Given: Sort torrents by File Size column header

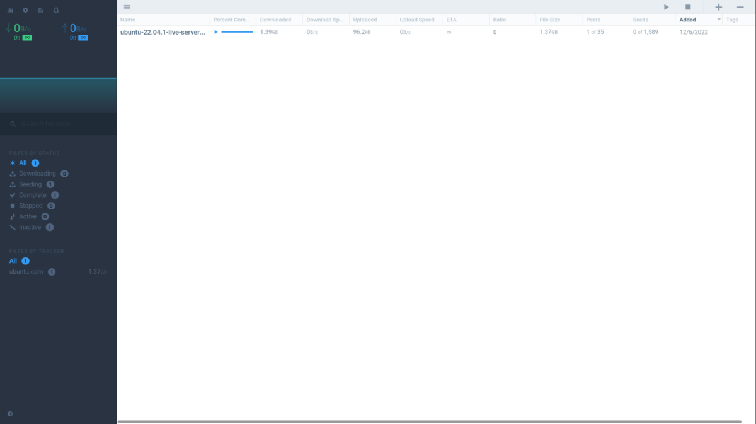Looking at the screenshot, I should coord(549,20).
